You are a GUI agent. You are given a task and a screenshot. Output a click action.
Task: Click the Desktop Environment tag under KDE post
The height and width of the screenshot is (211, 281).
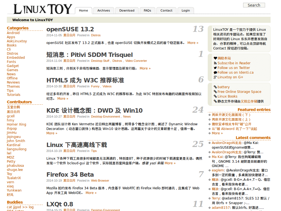(x=105, y=116)
